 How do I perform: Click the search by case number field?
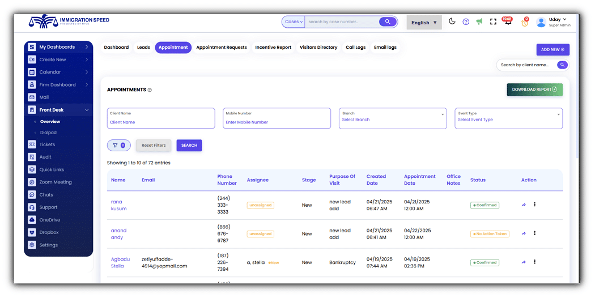tap(342, 22)
